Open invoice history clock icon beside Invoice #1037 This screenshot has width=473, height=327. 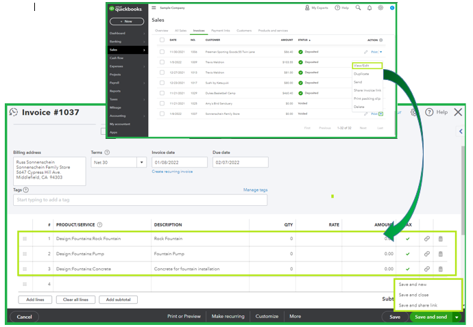[x=14, y=112]
